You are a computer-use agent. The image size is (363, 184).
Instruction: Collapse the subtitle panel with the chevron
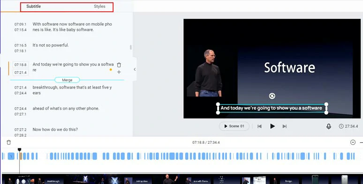[135, 69]
